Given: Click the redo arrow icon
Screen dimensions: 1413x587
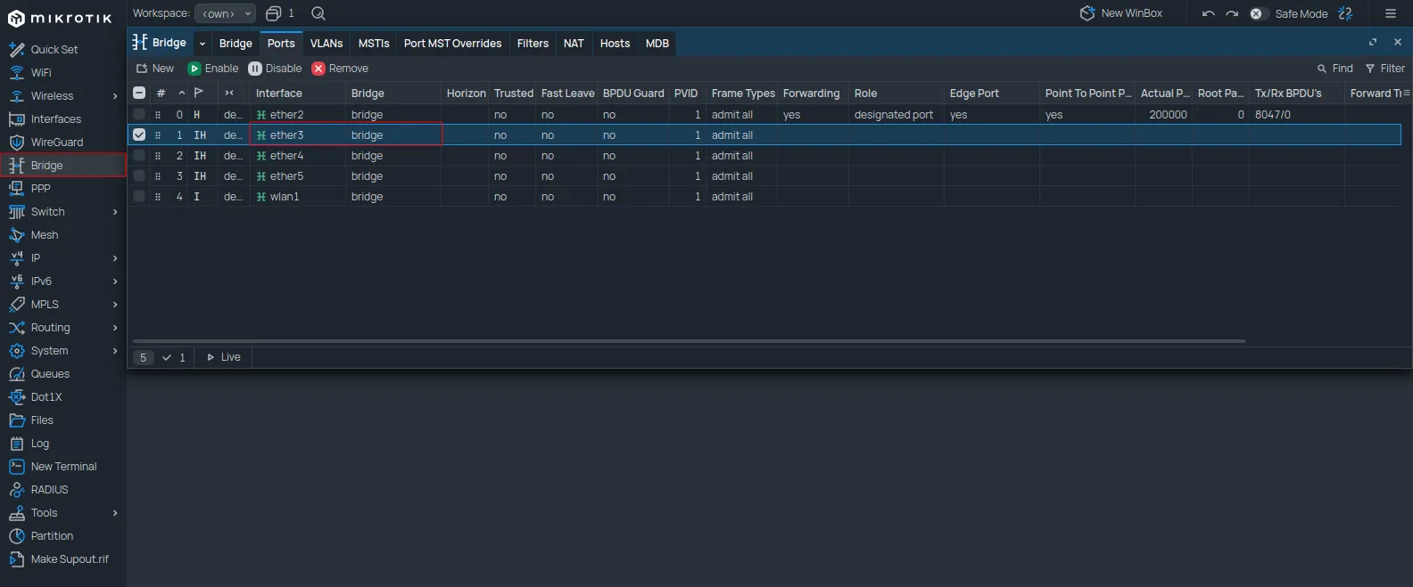Looking at the screenshot, I should point(1232,13).
